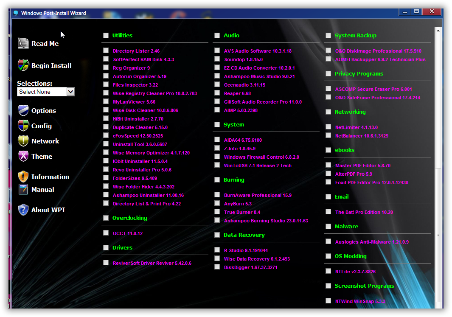Select Reaper 6.68 entry
Screen dimensions: 452x317
[x=238, y=93]
